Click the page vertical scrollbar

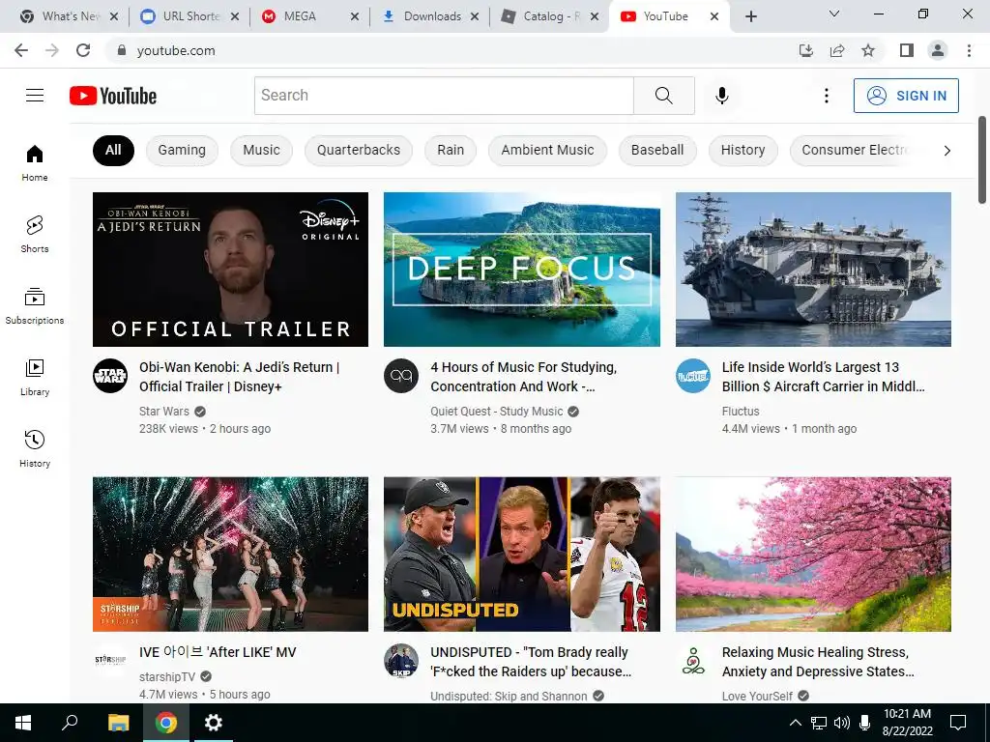[x=982, y=160]
